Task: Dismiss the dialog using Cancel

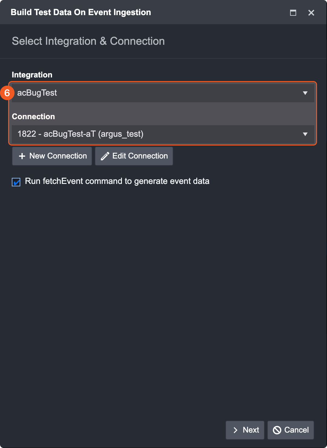Action: tap(291, 430)
